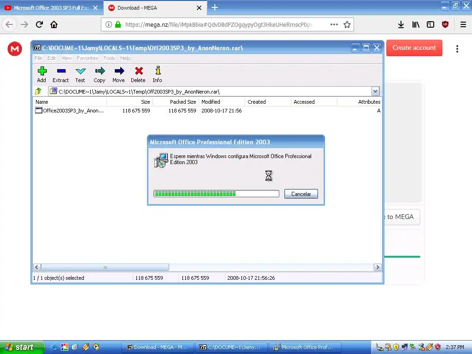Screen dimensions: 472x354
Task: Open page actions three-dot menu in address bar
Action: [x=334, y=24]
